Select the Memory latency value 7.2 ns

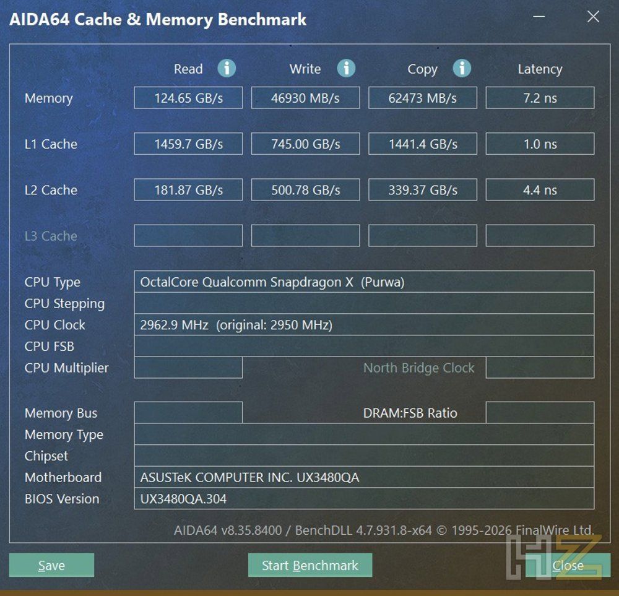(x=540, y=98)
